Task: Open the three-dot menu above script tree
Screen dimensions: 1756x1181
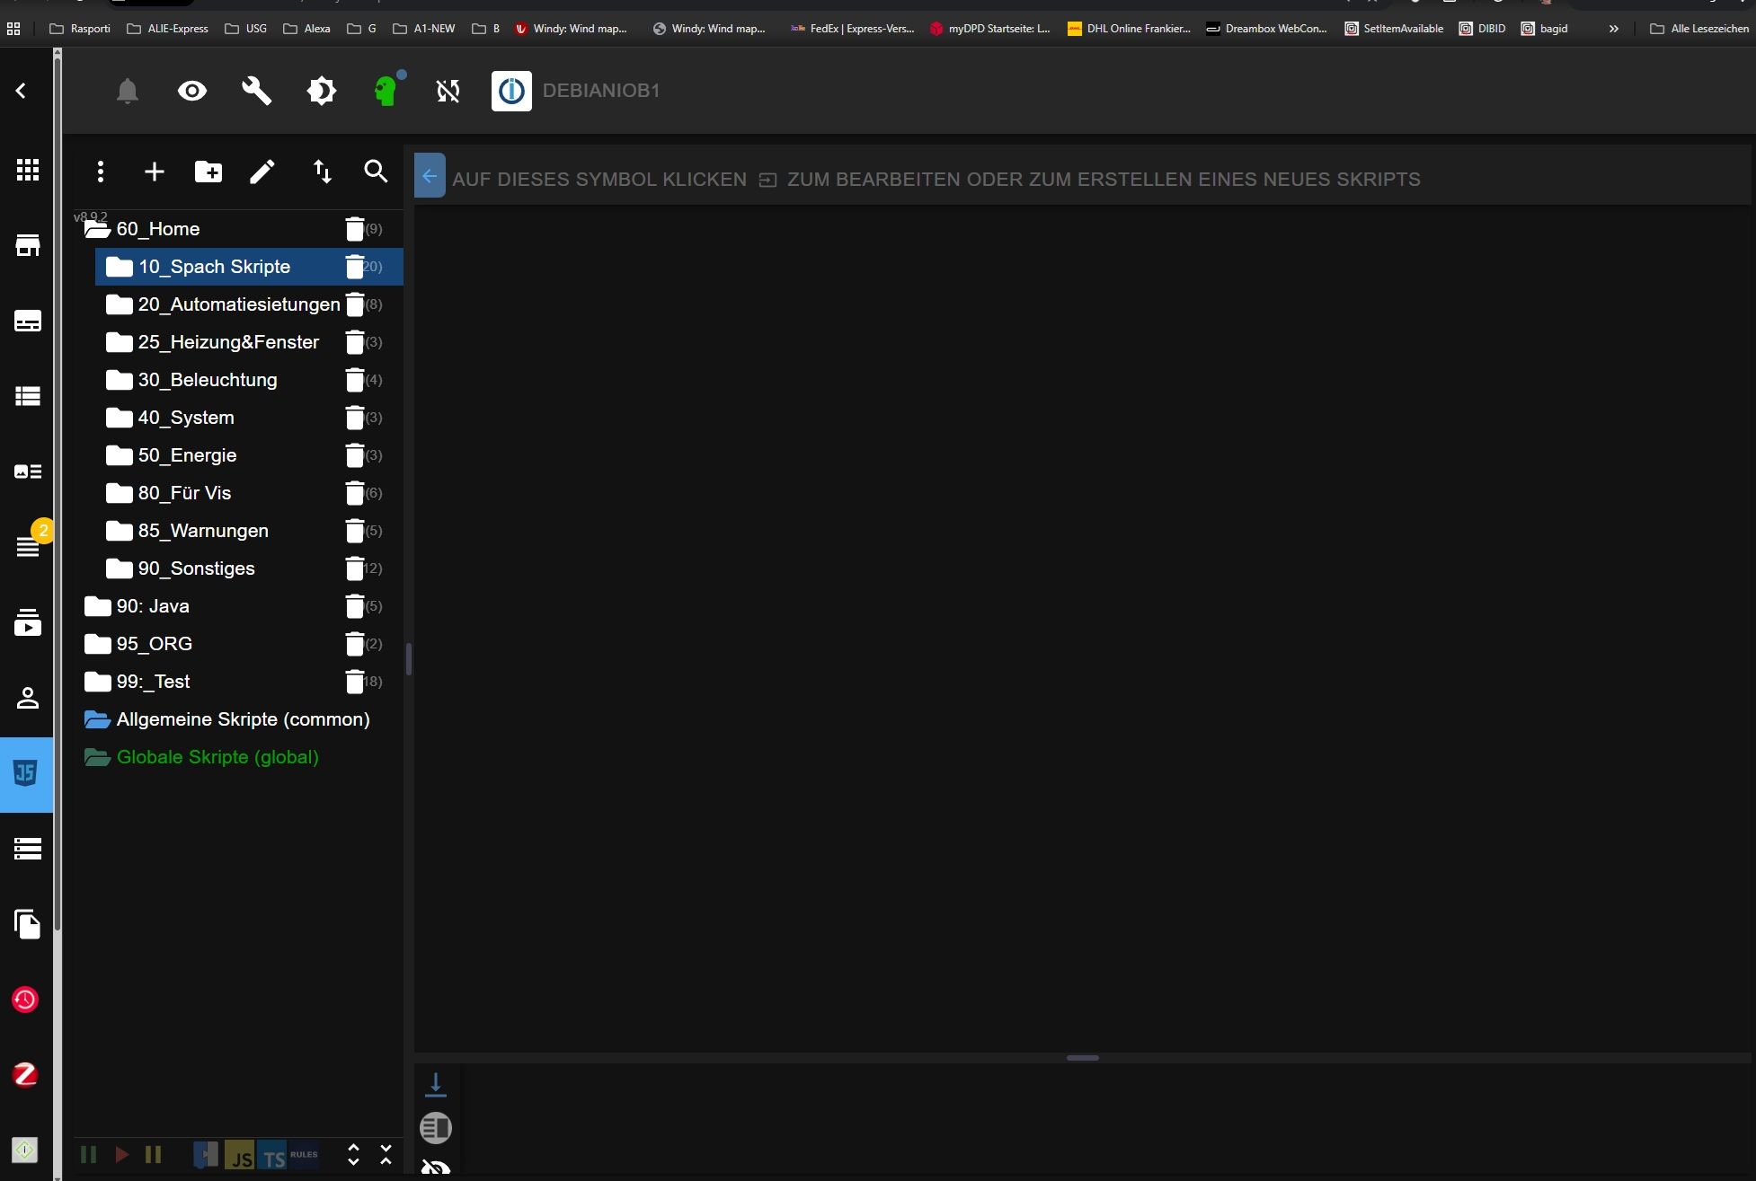Action: coord(101,172)
